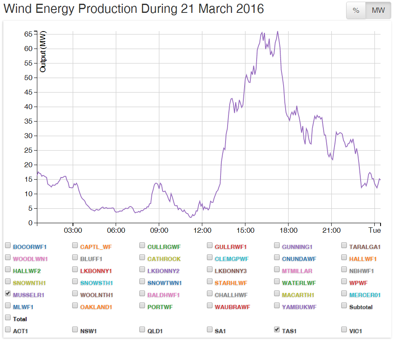
Task: Enable the CATHROCK checkbox
Action: [x=142, y=257]
